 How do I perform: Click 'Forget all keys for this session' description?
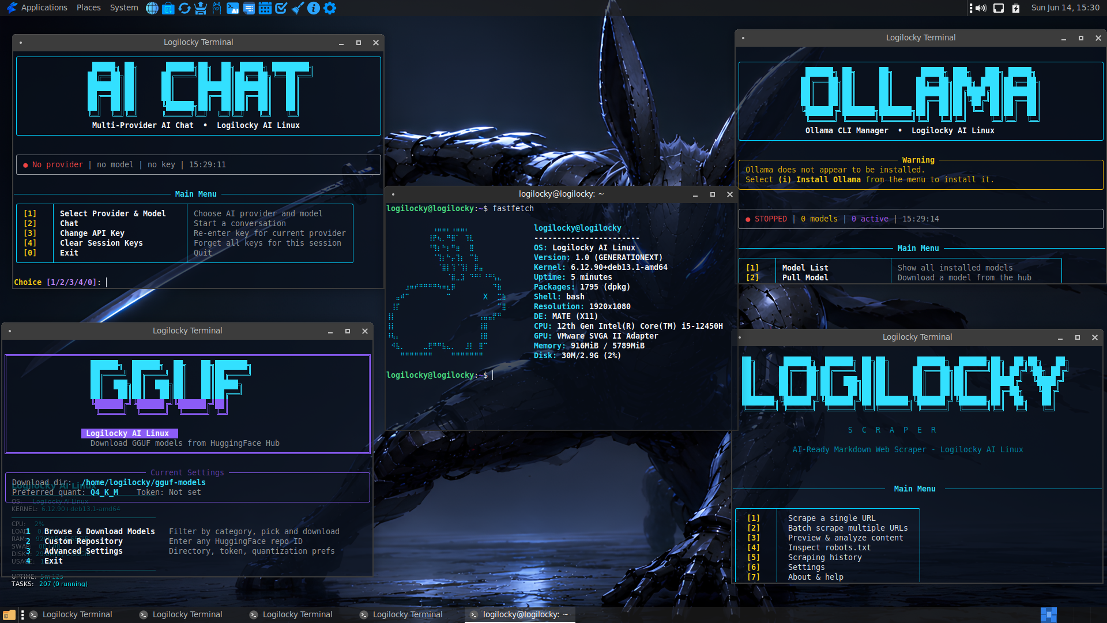tap(268, 243)
